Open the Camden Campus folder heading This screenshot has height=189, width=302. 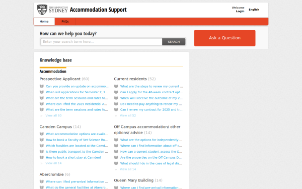click(x=56, y=127)
